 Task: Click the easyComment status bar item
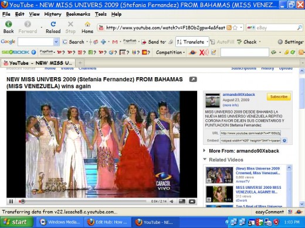(x=269, y=212)
